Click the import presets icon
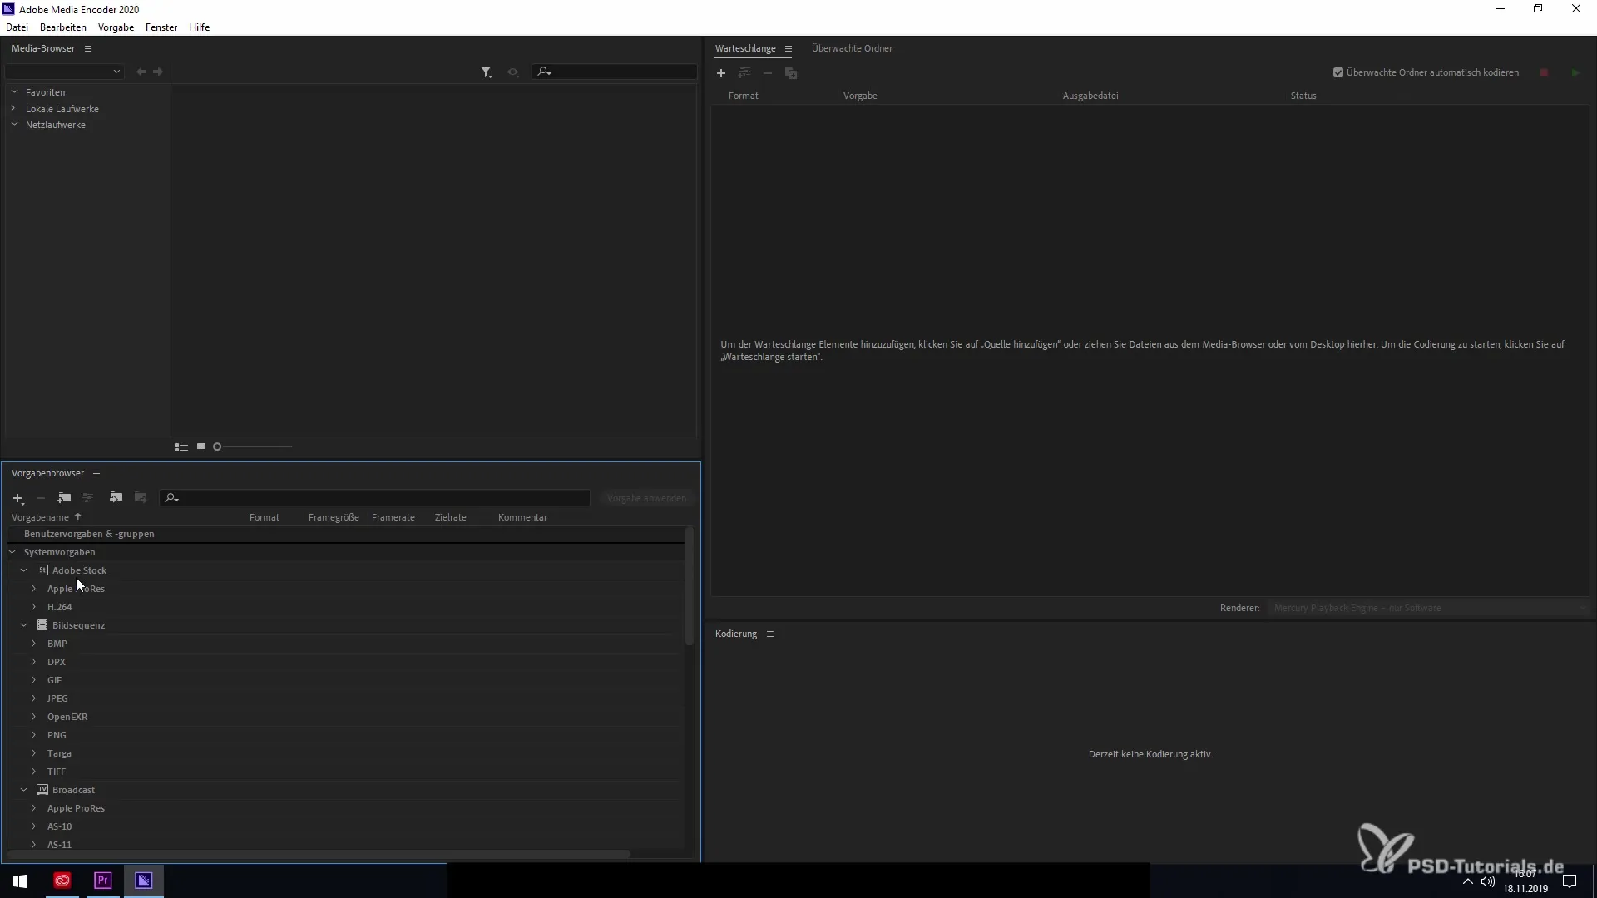The height and width of the screenshot is (898, 1597). pyautogui.click(x=116, y=498)
